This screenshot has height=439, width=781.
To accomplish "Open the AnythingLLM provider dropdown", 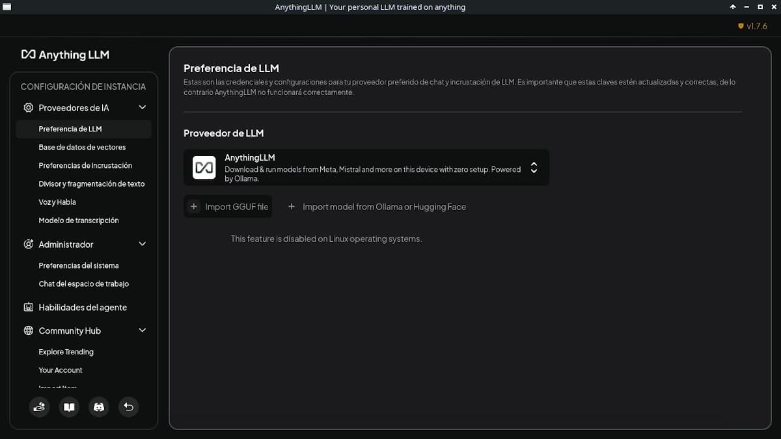I will 366,168.
